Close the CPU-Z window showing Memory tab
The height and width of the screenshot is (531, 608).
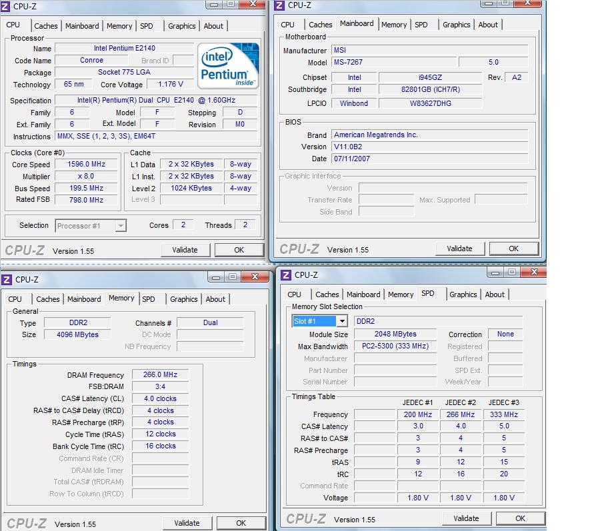pos(255,277)
